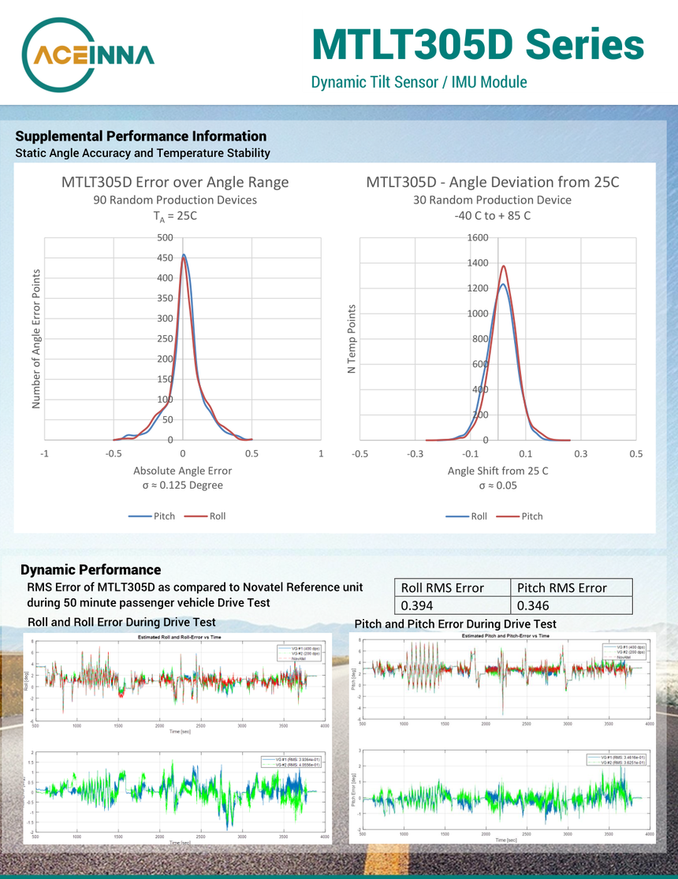This screenshot has width=678, height=879.
Task: Click '450' tick on left chart axis
Action: [165, 258]
